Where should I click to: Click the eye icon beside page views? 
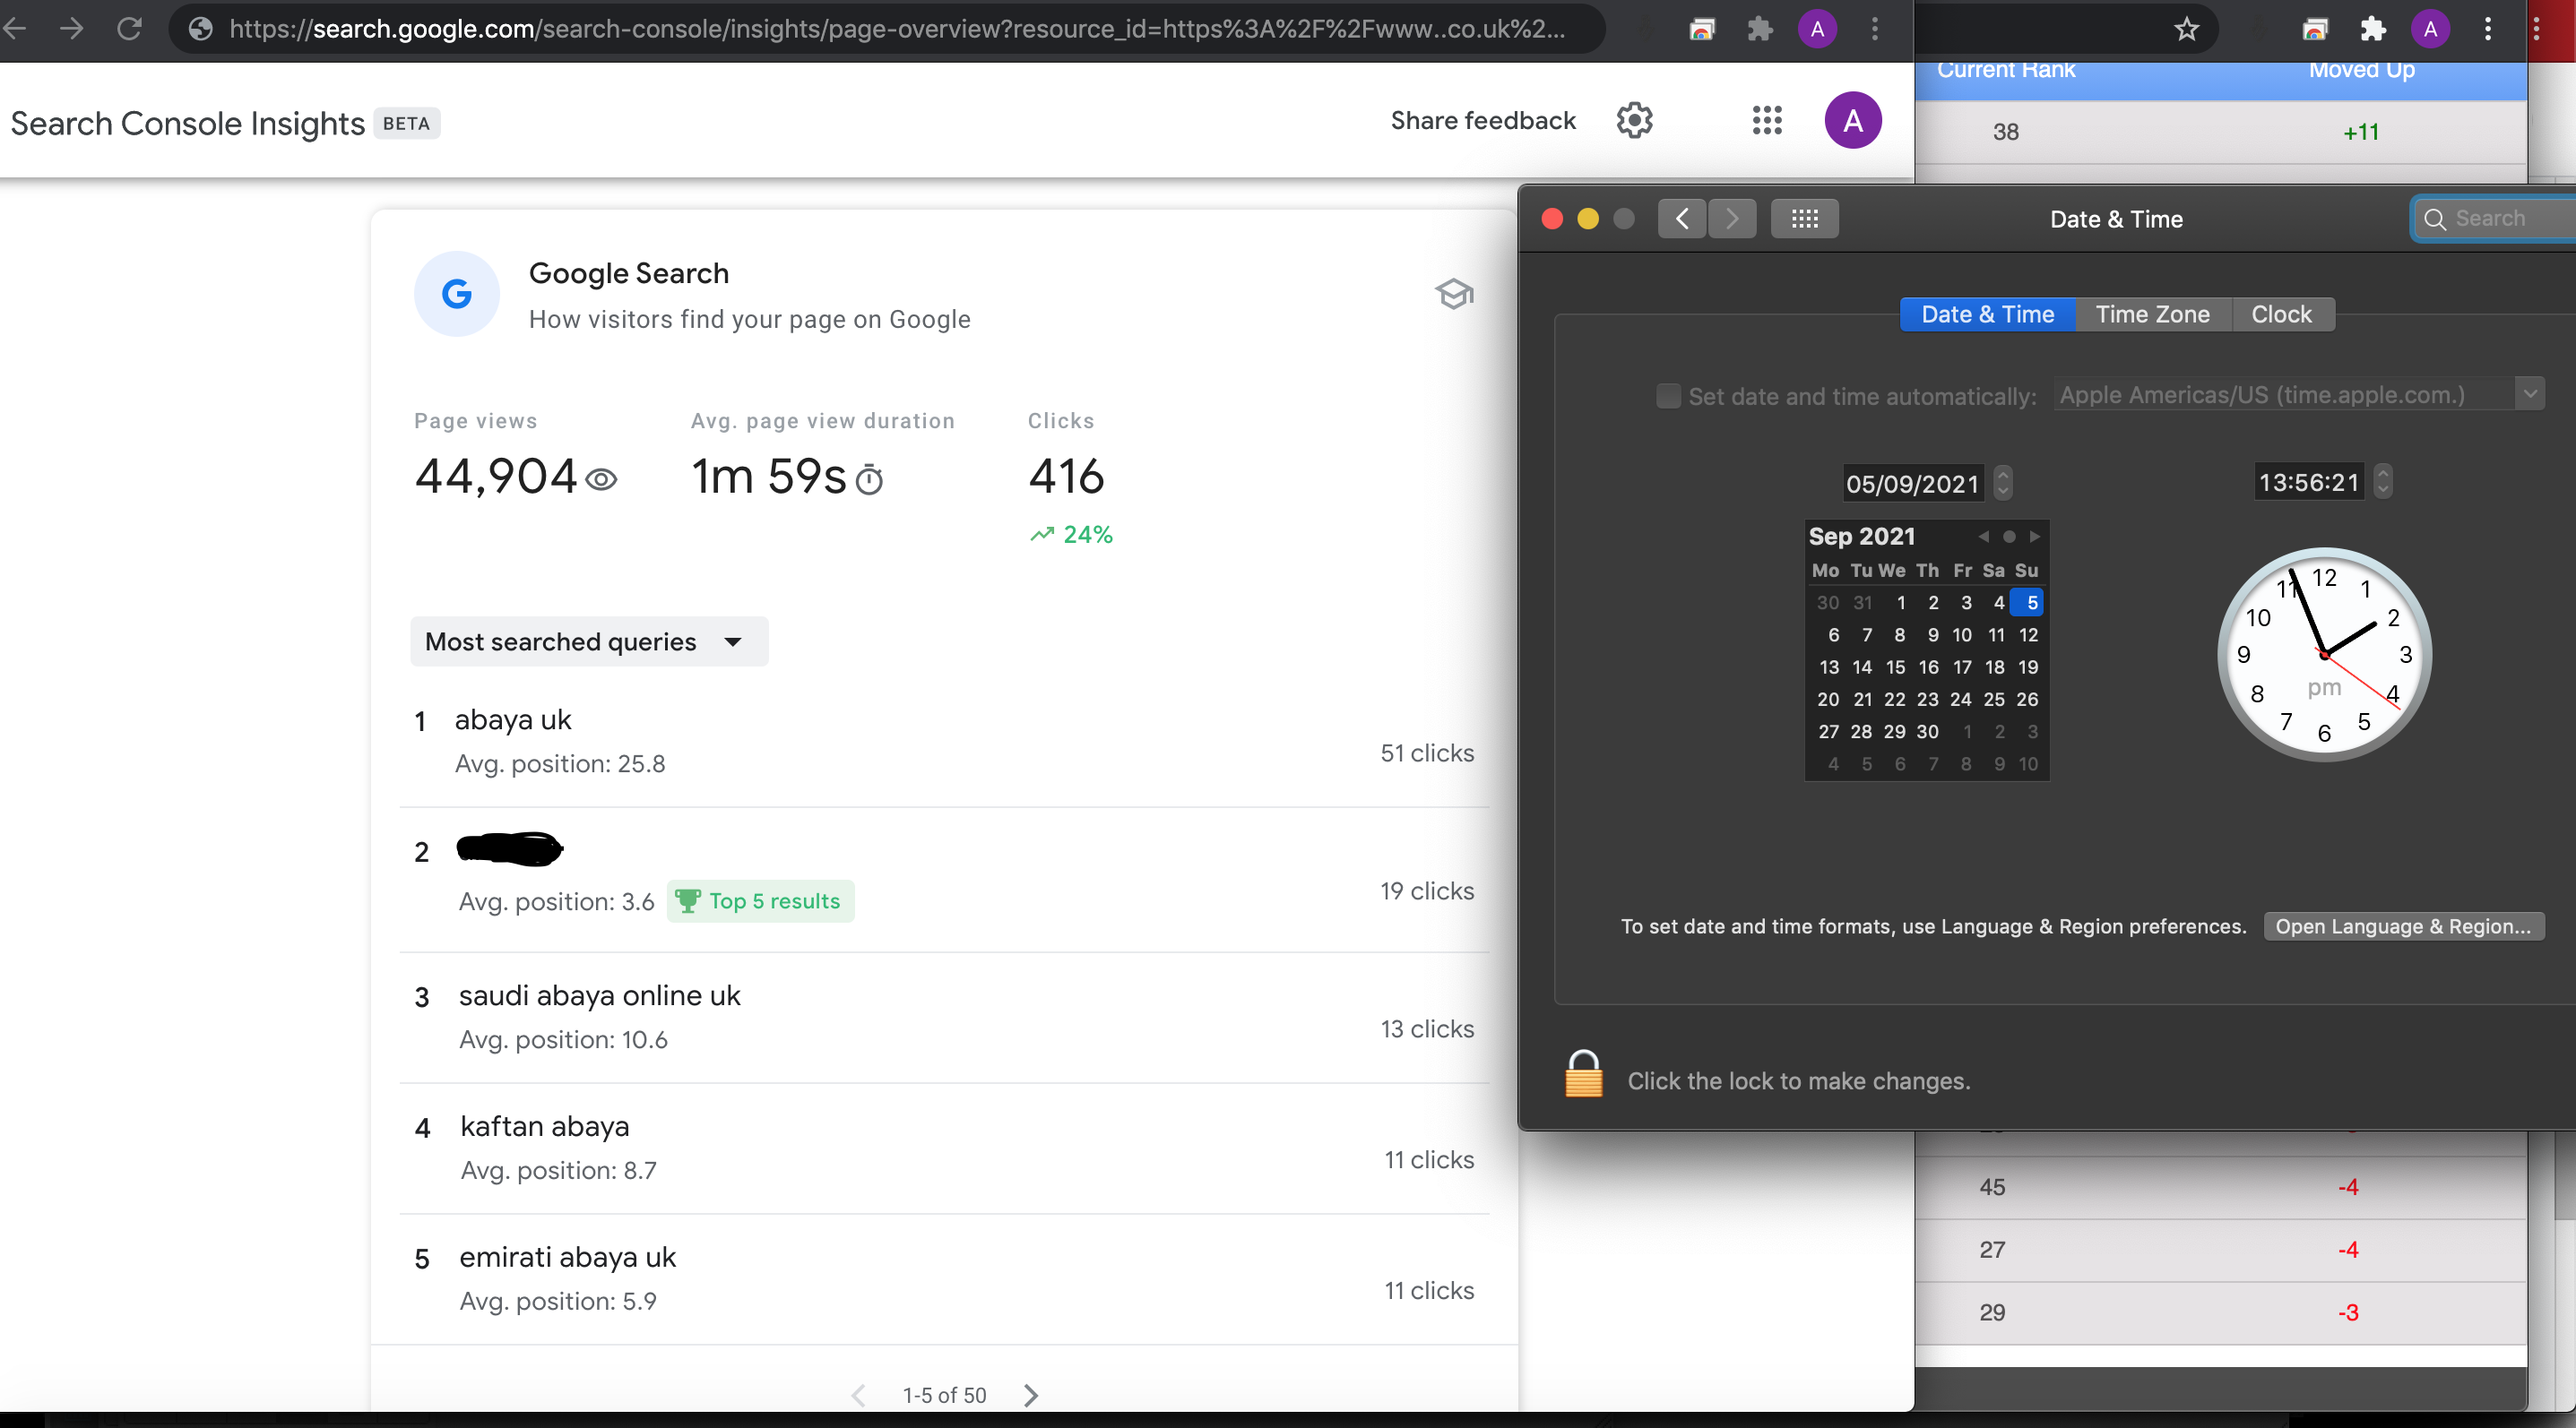tap(601, 481)
